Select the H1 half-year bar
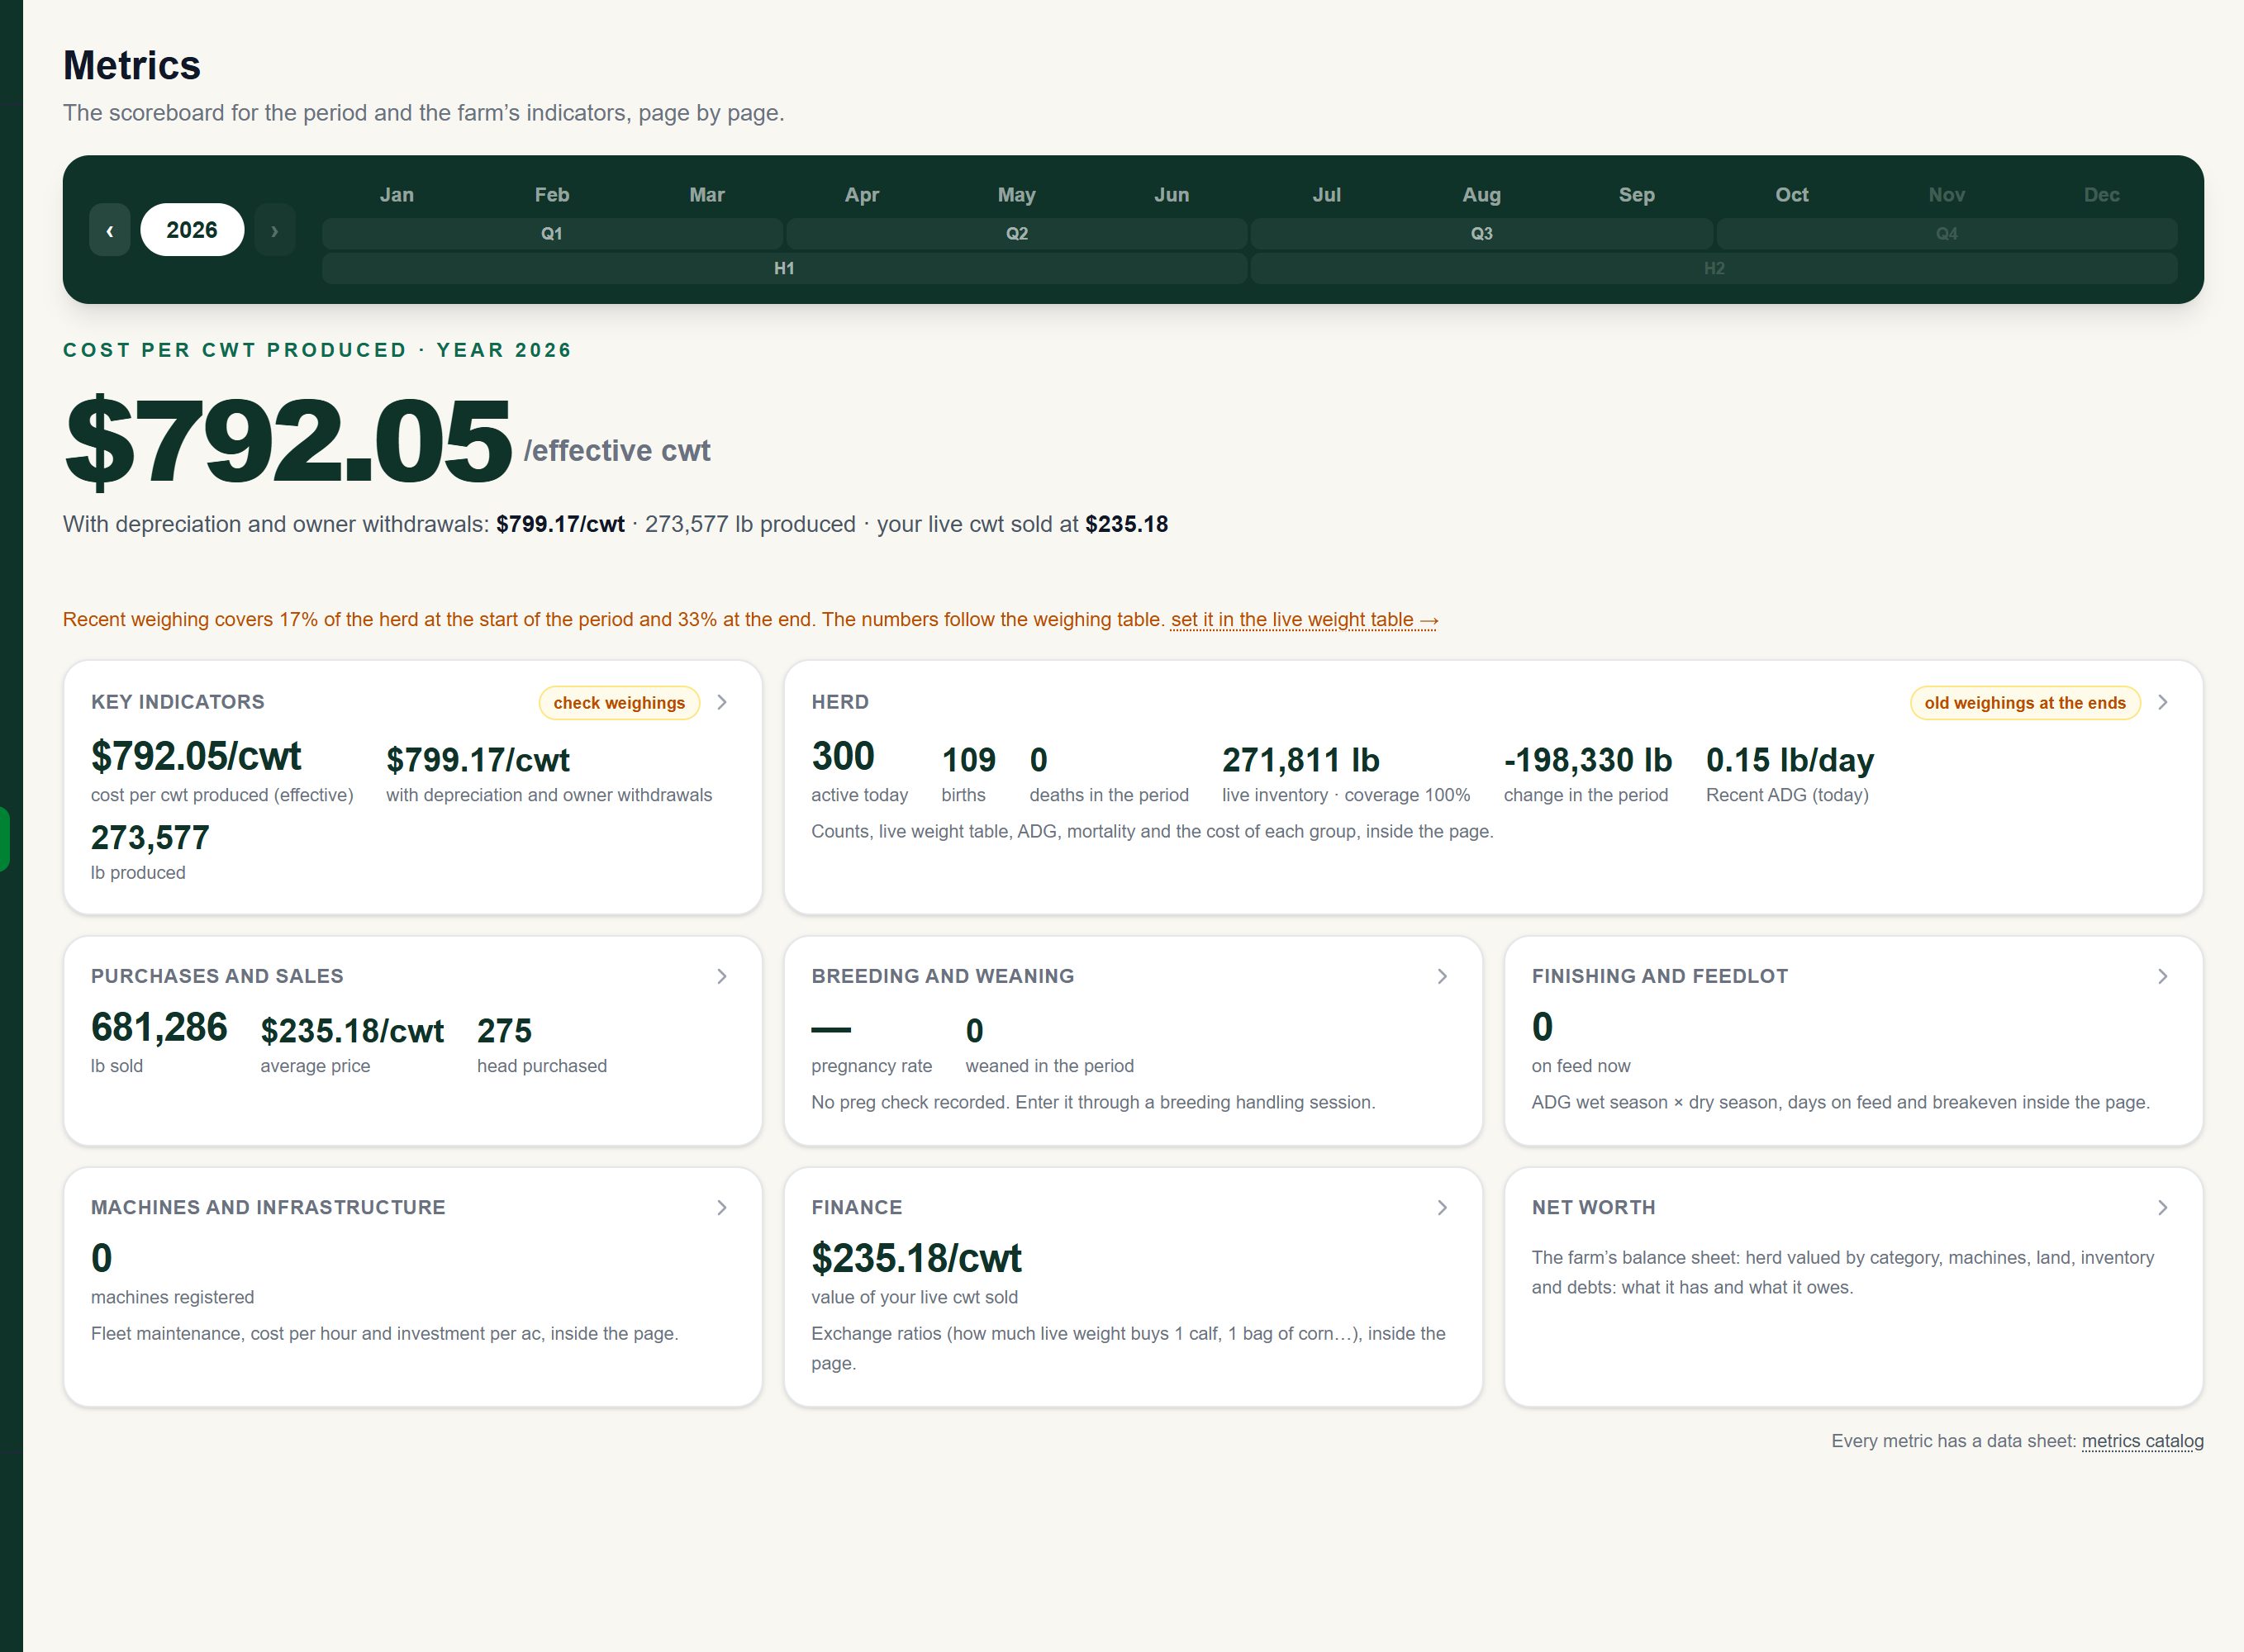2244x1652 pixels. (785, 269)
